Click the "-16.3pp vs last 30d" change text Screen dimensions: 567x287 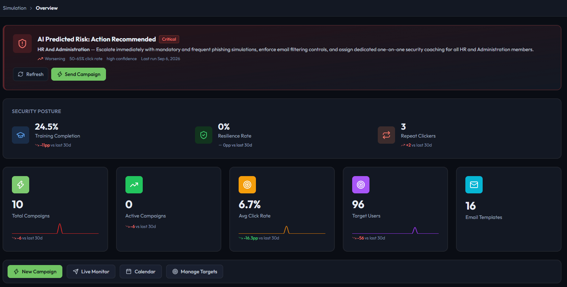pyautogui.click(x=259, y=238)
